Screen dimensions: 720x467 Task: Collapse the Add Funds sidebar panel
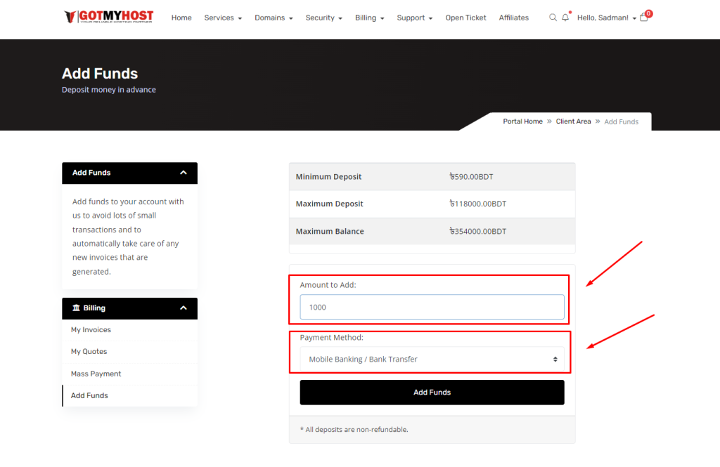pos(184,173)
